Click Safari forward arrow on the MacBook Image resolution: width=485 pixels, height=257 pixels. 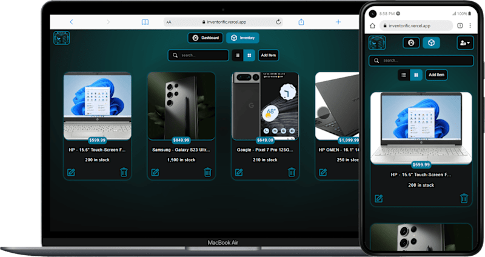[108, 22]
